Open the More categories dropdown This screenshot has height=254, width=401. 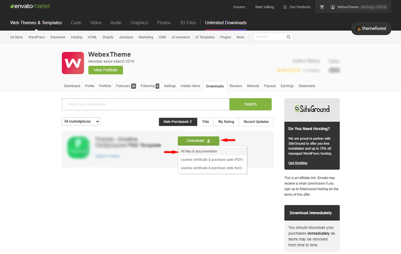(240, 37)
